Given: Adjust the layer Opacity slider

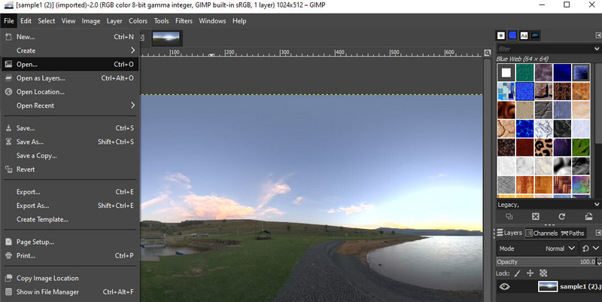Looking at the screenshot, I should pyautogui.click(x=542, y=261).
